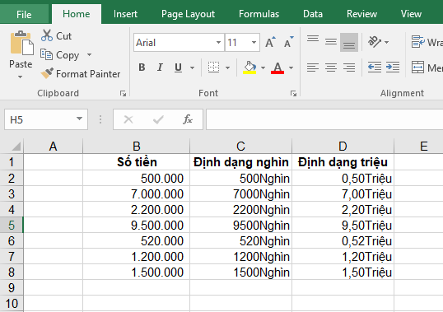Image resolution: width=443 pixels, height=312 pixels.
Task: Click the Decrease Indent icon
Action: (375, 68)
